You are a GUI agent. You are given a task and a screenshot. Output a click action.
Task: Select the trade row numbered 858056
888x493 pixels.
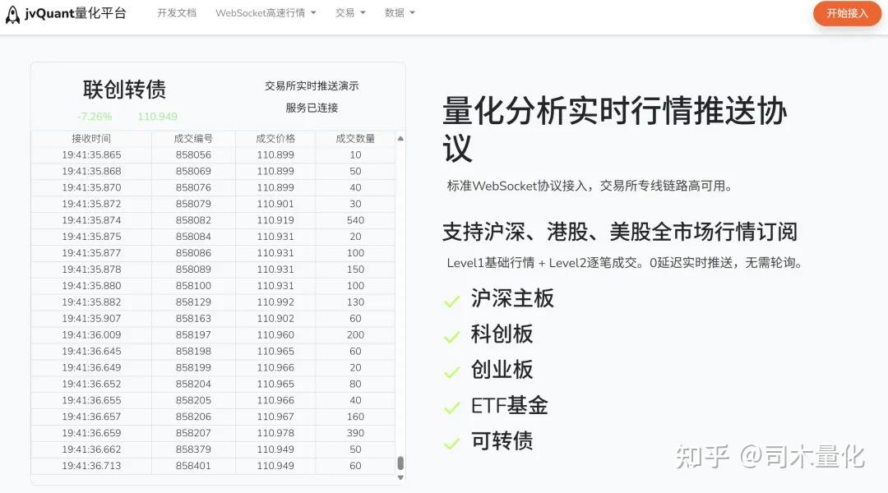click(194, 154)
